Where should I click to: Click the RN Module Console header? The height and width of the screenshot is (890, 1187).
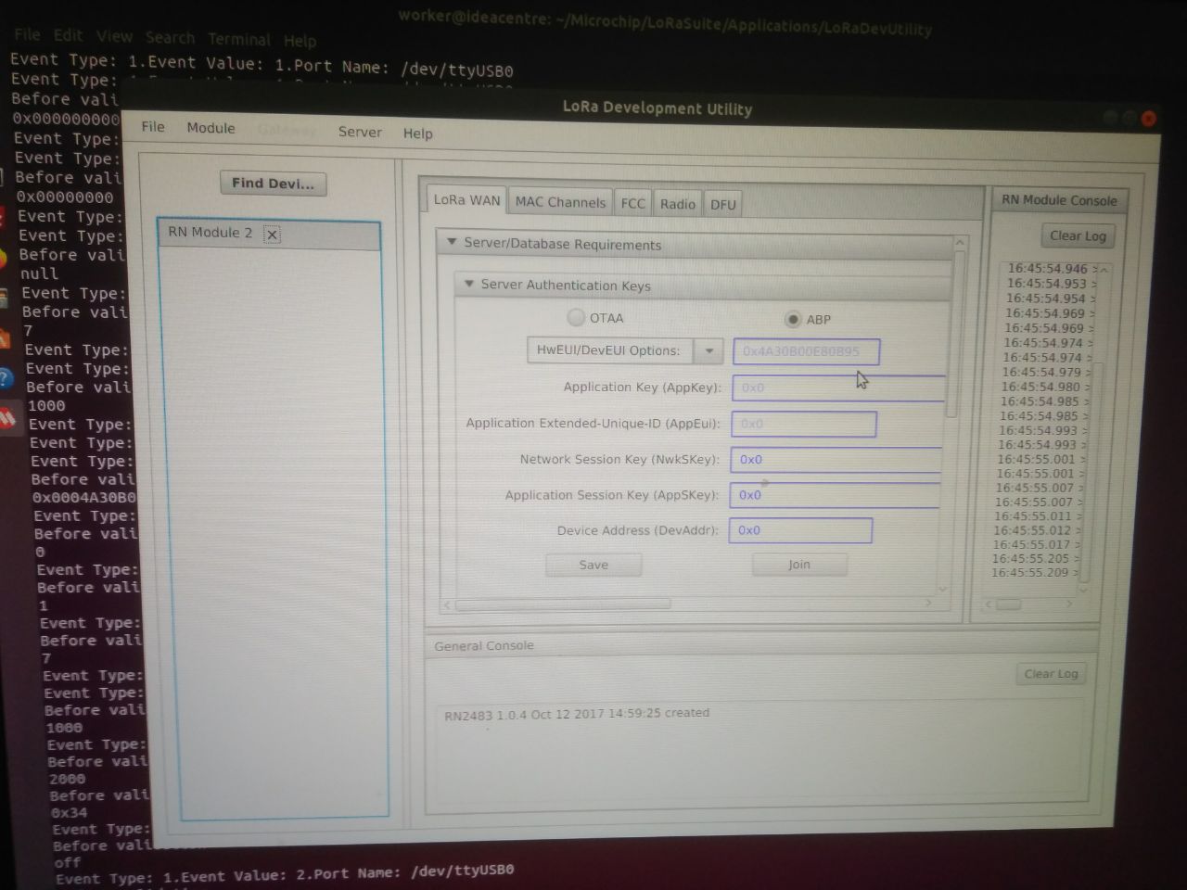coord(1059,199)
